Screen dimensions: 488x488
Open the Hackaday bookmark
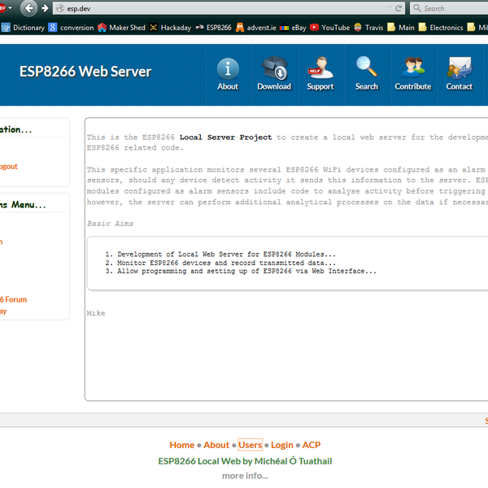coord(169,28)
